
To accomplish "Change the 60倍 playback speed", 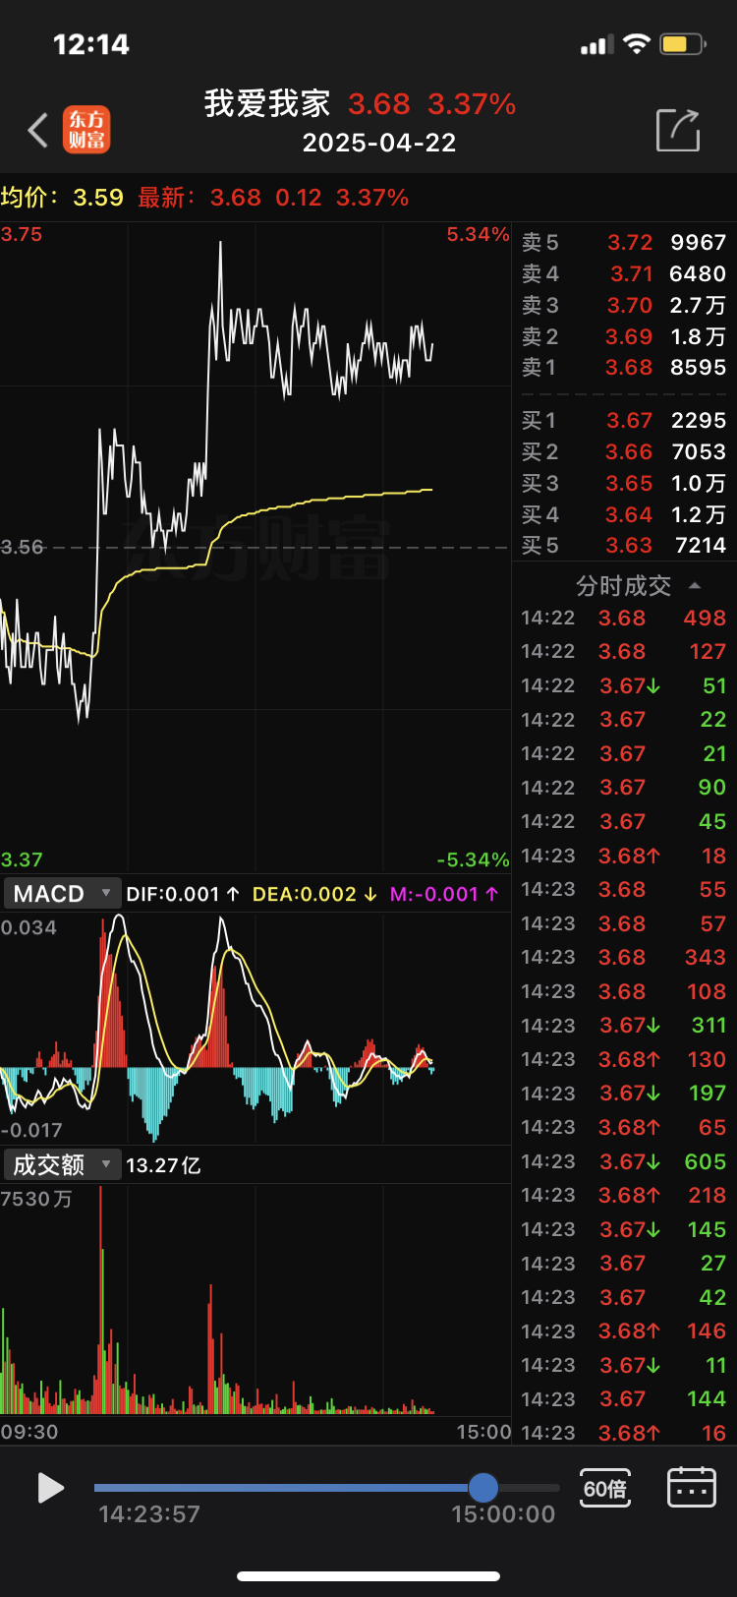I will (605, 1488).
